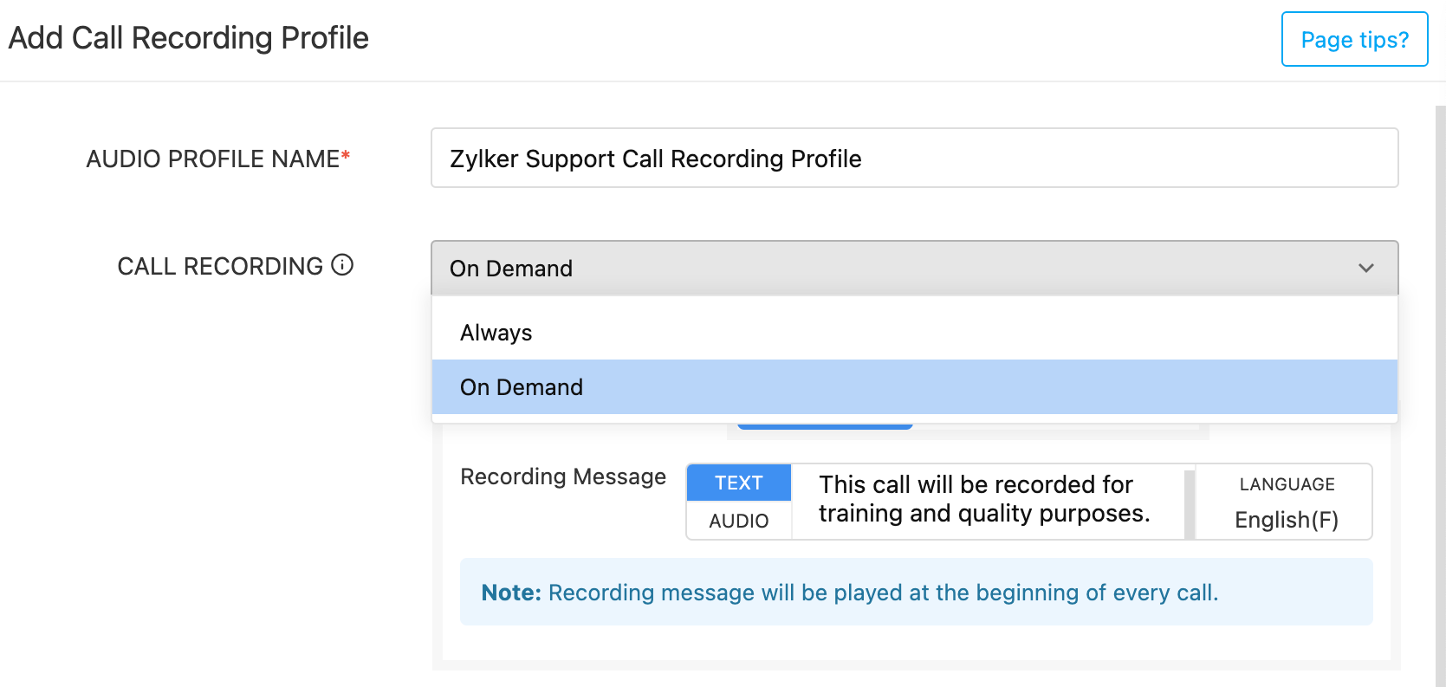Image resolution: width=1446 pixels, height=687 pixels.
Task: Click the info icon beside CALL RECORDING
Action: point(342,265)
